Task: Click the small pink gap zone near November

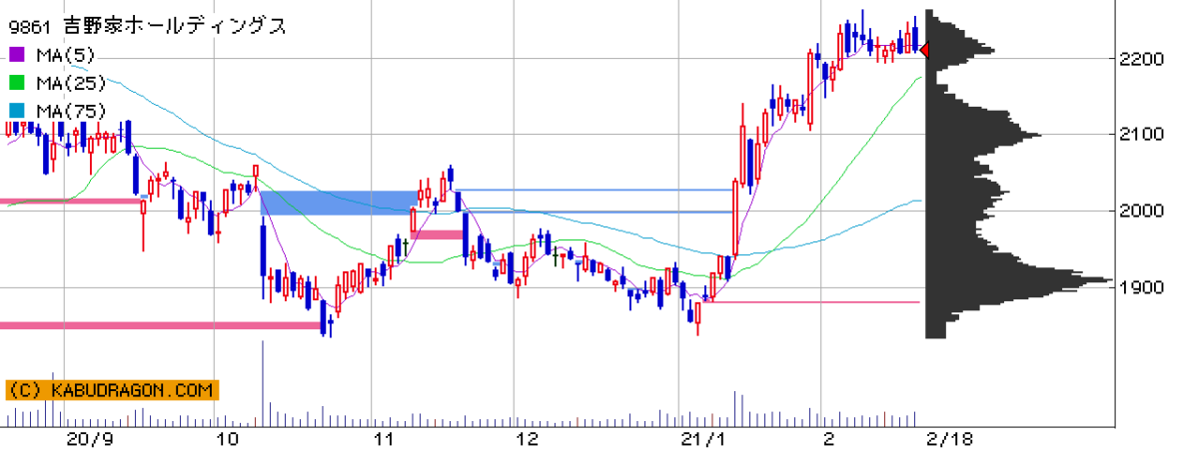Action: [438, 234]
